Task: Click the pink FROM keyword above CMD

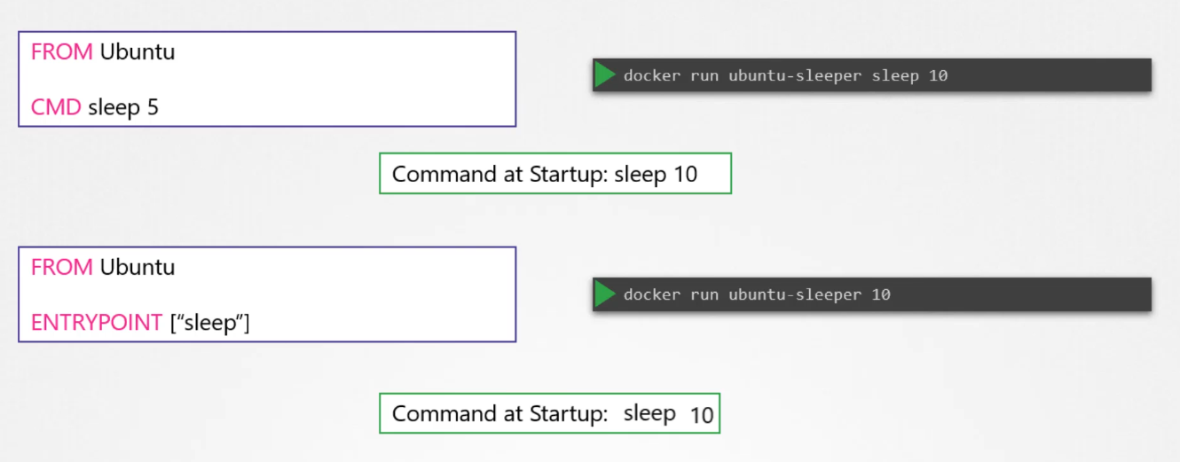Action: [61, 52]
